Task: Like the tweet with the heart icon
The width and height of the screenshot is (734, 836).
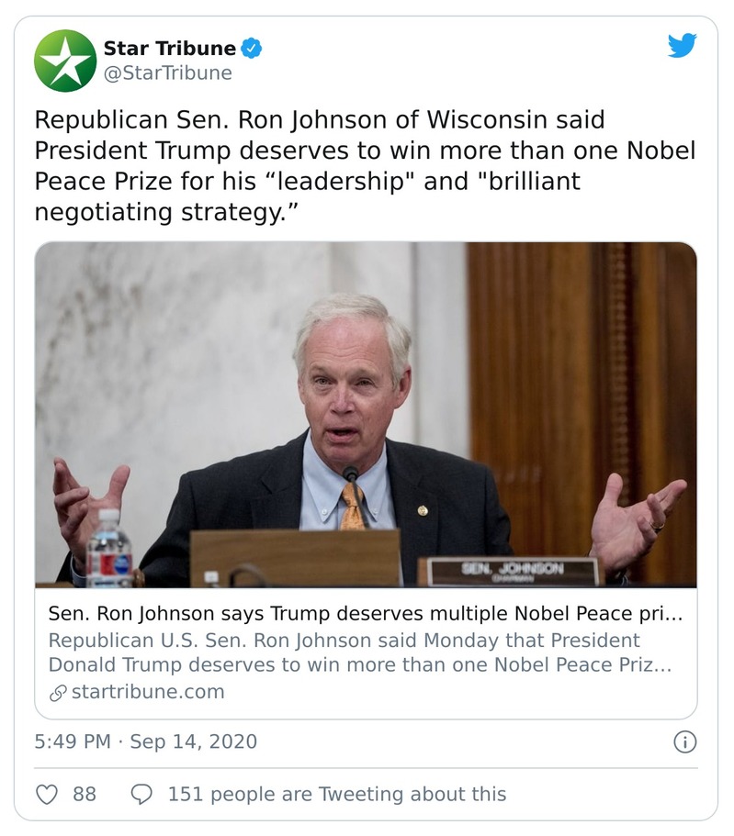Action: (x=47, y=794)
